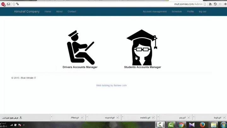The image size is (227, 128).
Task: Click the log out link
Action: click(x=202, y=12)
